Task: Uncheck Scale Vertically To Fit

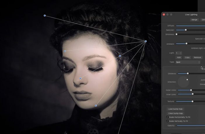Action: tap(167, 121)
